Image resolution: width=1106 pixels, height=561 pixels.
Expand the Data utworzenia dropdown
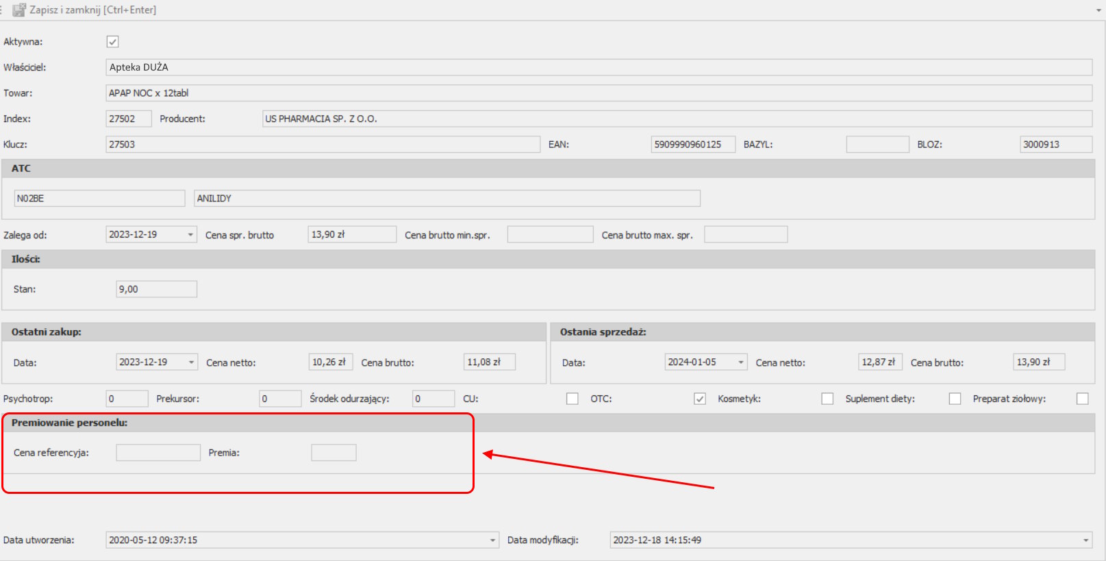[x=492, y=540]
